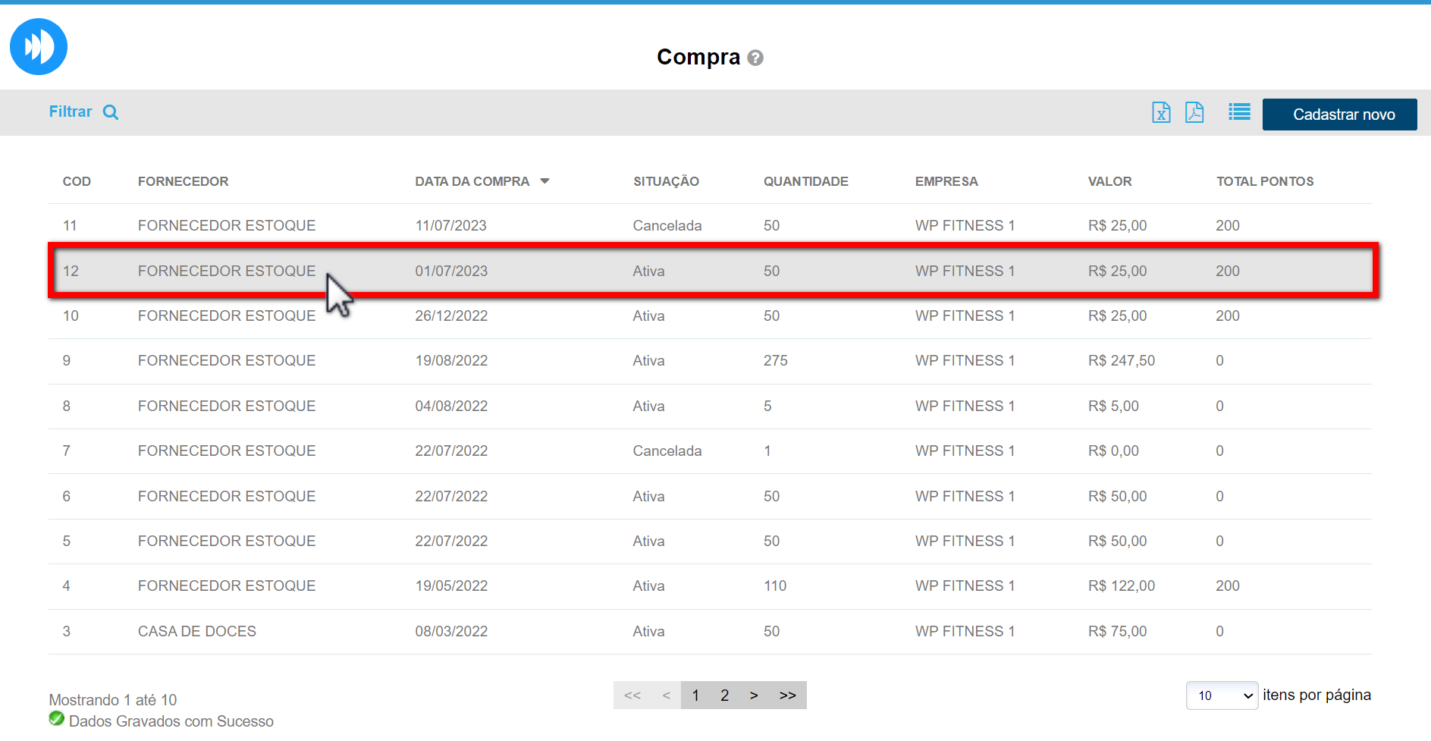Sort by Fornecedor column header
The image size is (1431, 741).
pos(183,181)
